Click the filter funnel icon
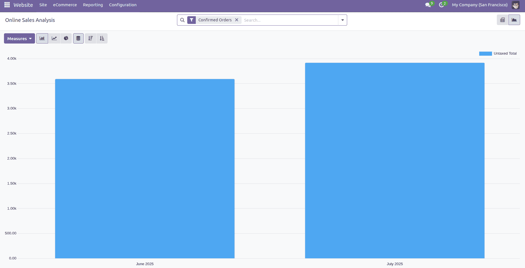The image size is (525, 268). 192,20
